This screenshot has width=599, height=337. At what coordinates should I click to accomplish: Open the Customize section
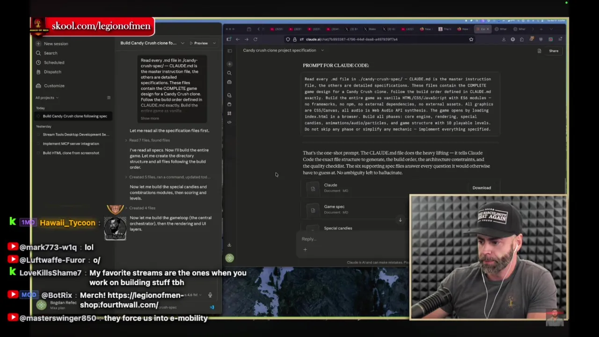tap(50, 86)
